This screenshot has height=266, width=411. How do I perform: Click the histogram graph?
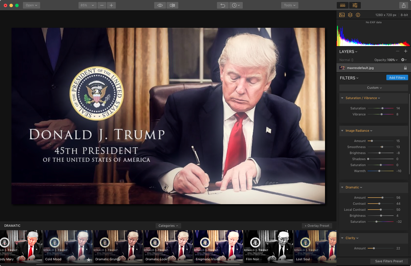tap(373, 36)
